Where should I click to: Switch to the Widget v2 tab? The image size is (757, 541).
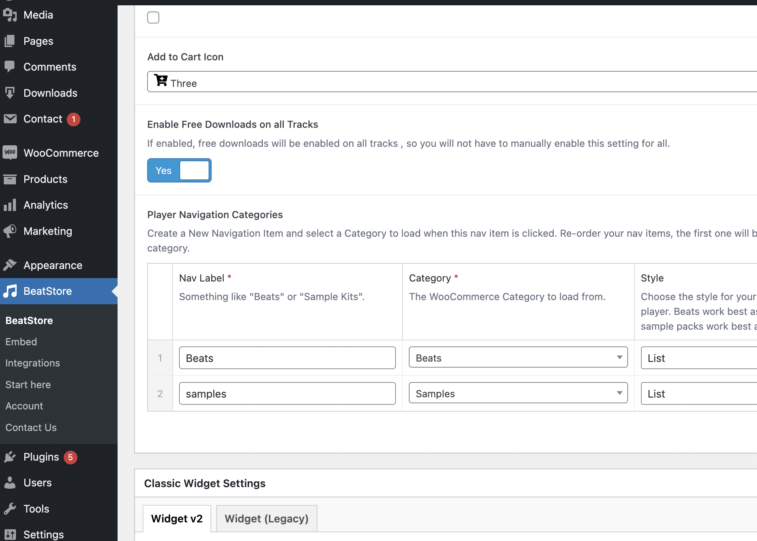(x=177, y=518)
